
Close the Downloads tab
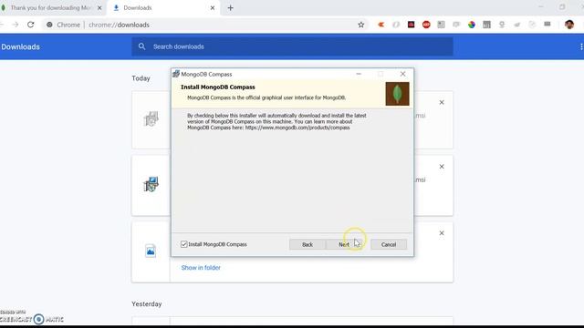213,8
